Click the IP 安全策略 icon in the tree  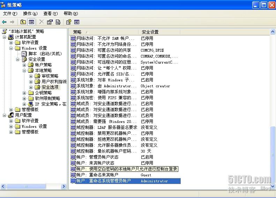click(31, 104)
